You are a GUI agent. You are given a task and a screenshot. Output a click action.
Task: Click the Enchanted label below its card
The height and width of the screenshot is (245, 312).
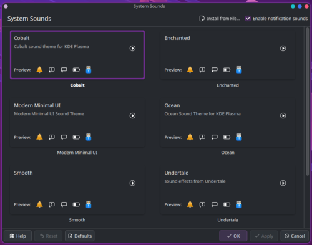(228, 85)
